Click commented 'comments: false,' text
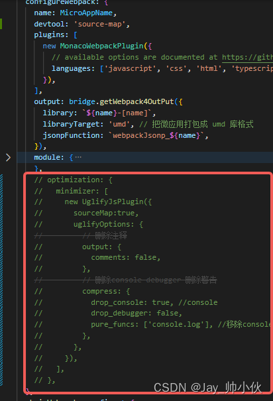 pos(125,257)
